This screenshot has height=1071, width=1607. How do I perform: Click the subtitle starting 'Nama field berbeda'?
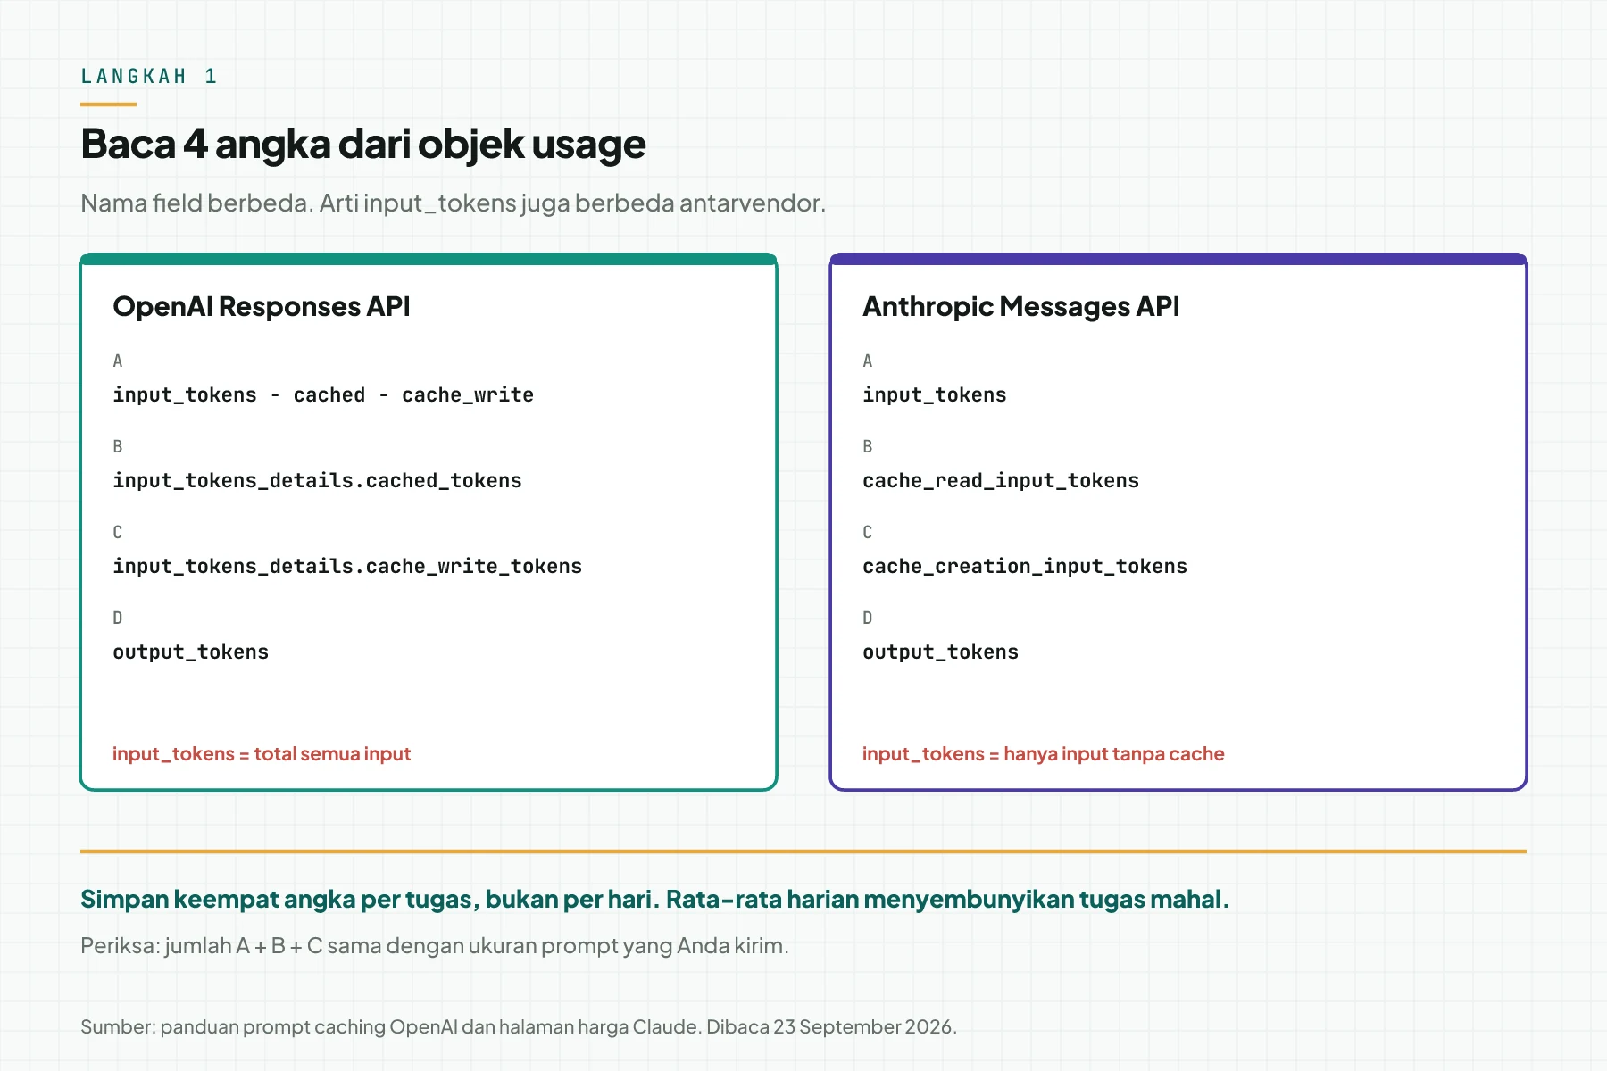coord(453,203)
